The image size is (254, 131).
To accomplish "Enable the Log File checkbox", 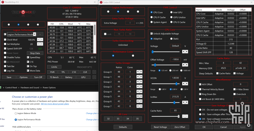I will (5, 71).
